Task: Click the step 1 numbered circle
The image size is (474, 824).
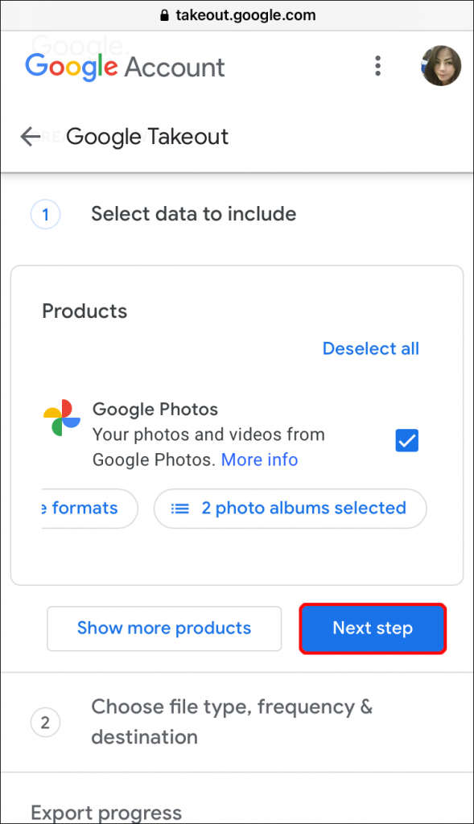Action: click(45, 214)
